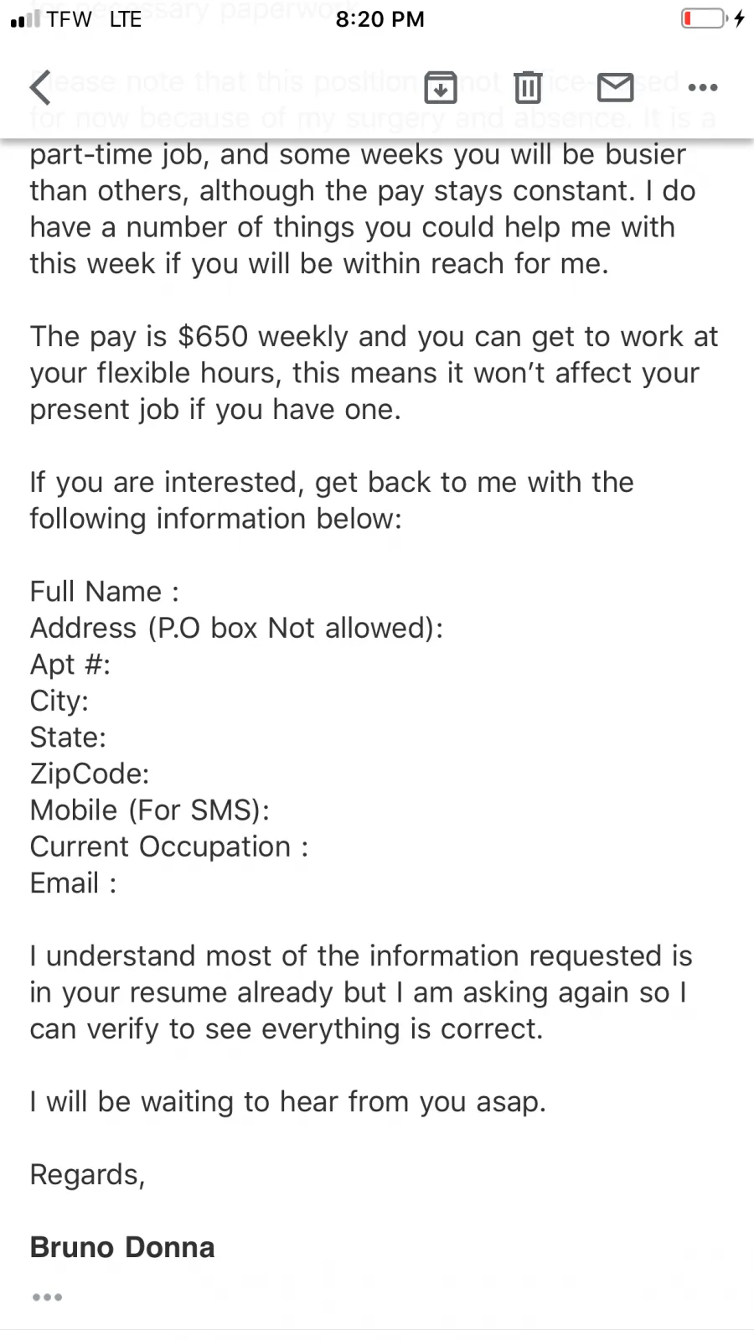Tap the Mobile (For SMS) line

click(x=150, y=810)
